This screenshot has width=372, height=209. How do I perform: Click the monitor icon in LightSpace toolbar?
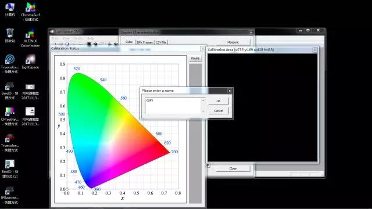click(x=89, y=44)
